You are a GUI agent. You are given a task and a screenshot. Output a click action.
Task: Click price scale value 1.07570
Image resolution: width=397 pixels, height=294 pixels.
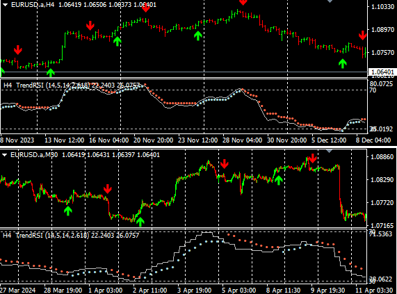(x=382, y=53)
